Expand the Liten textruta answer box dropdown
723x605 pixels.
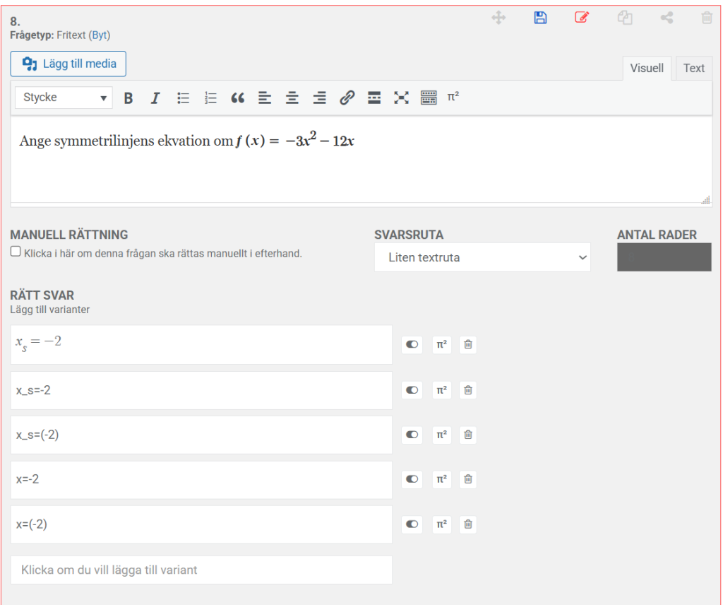coord(482,258)
